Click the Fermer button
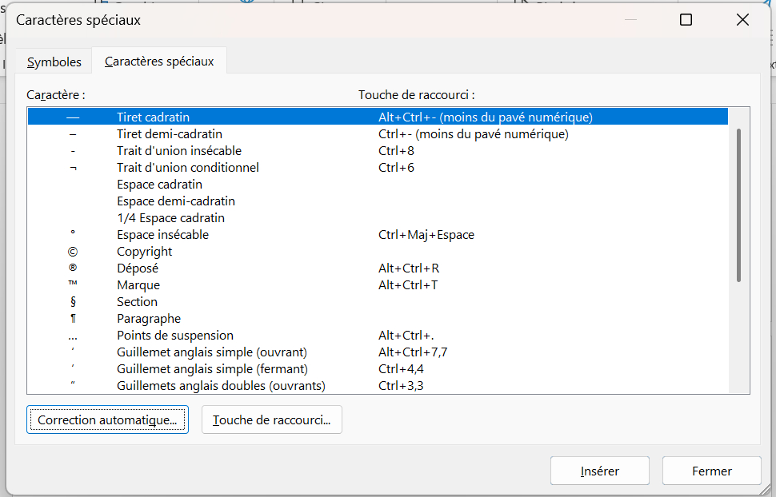776x497 pixels. point(711,471)
